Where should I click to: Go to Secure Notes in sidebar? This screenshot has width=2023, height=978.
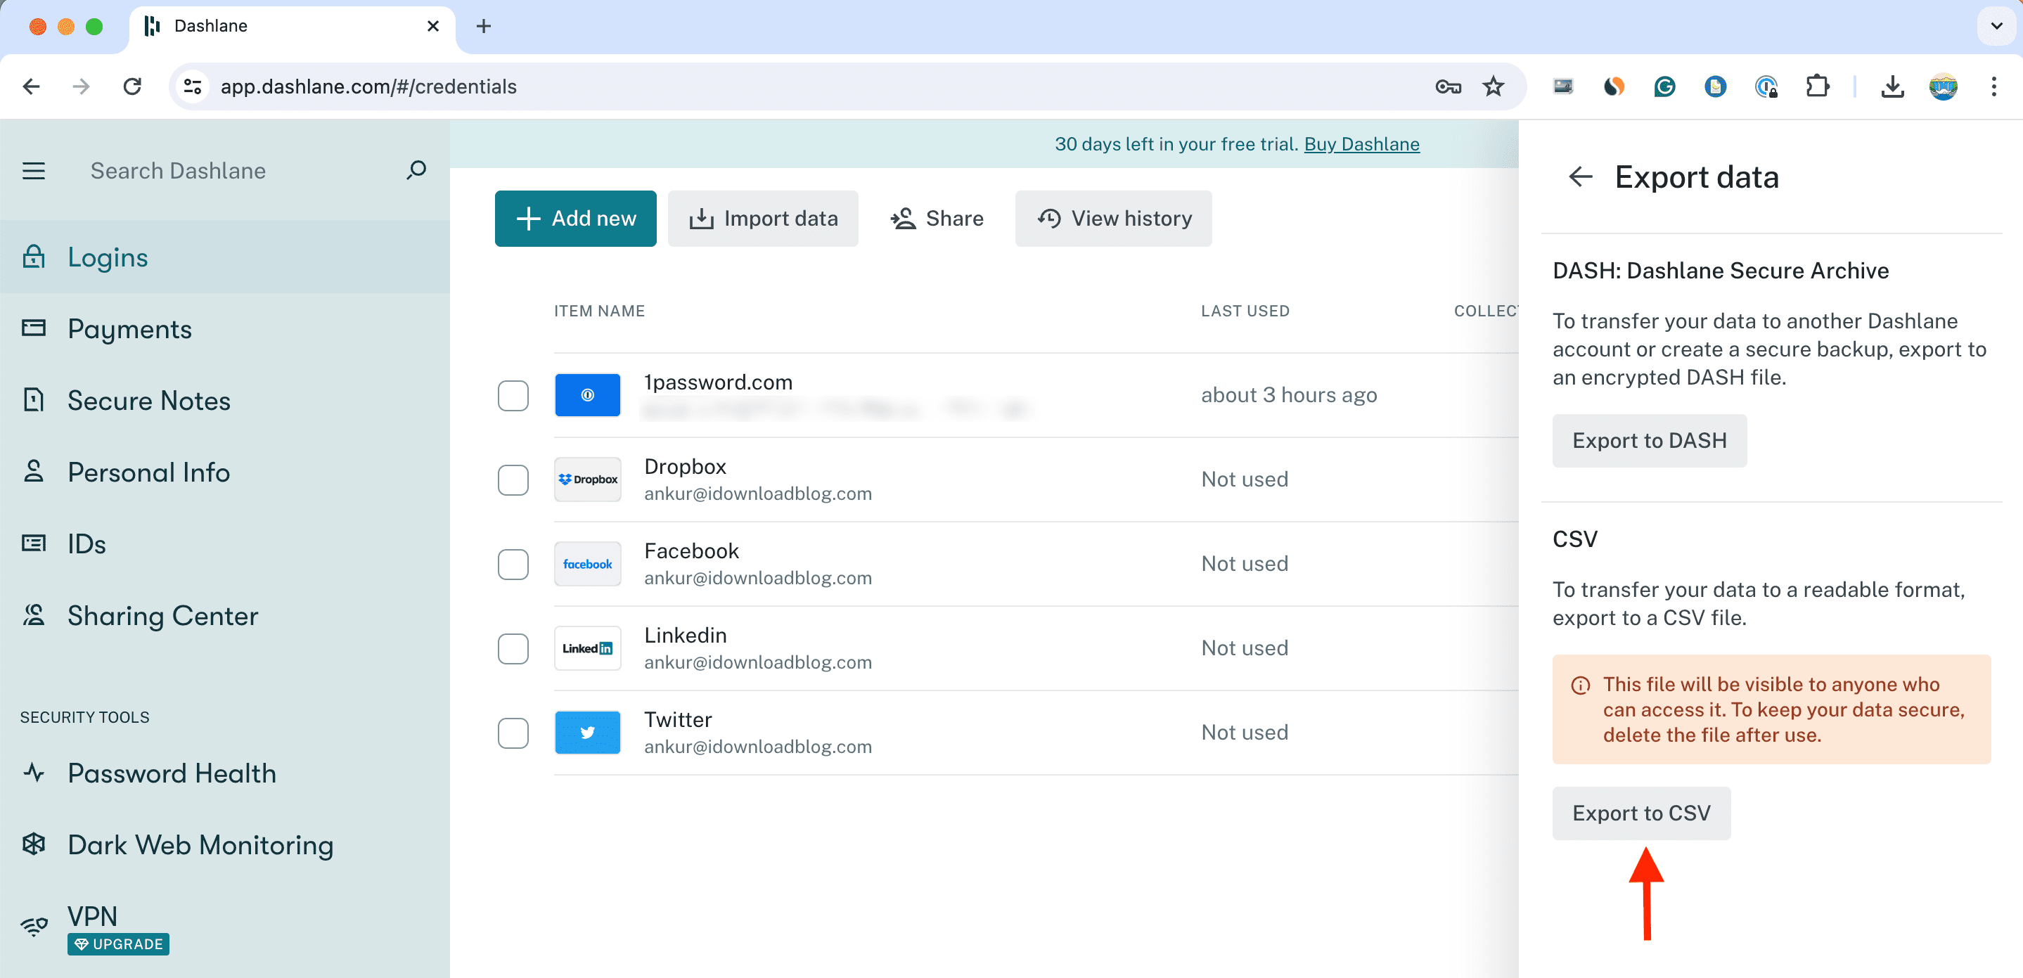coord(148,401)
